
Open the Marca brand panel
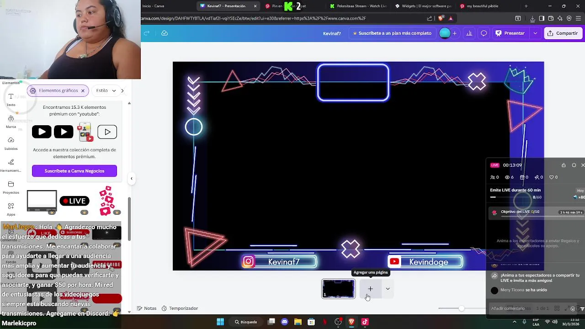pos(11,122)
